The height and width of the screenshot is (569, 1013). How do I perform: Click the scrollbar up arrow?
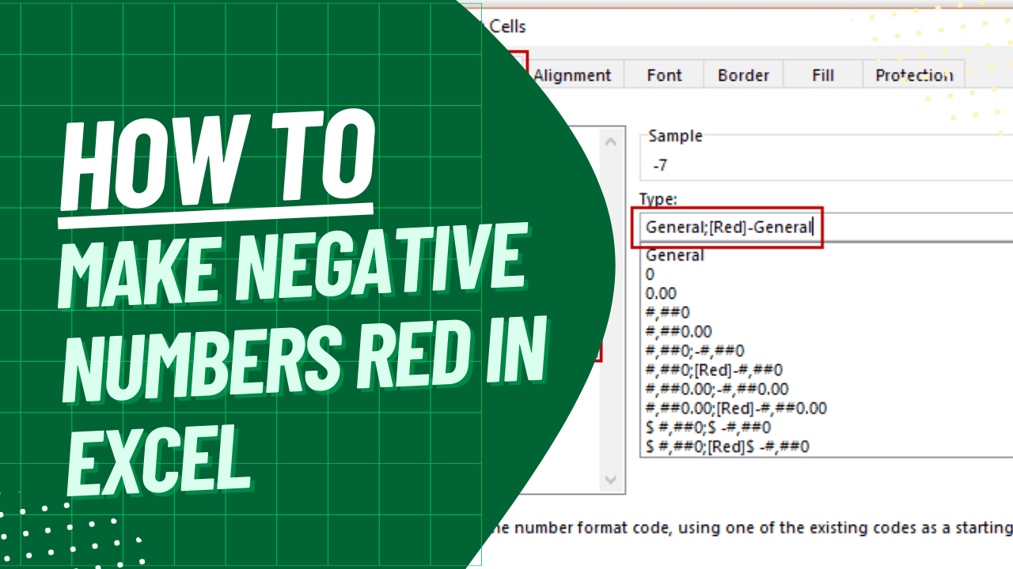(x=610, y=140)
